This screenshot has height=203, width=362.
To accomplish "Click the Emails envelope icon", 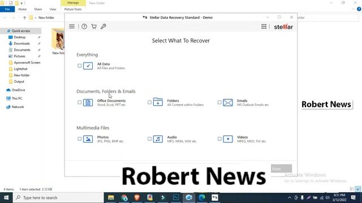I will pyautogui.click(x=228, y=103).
